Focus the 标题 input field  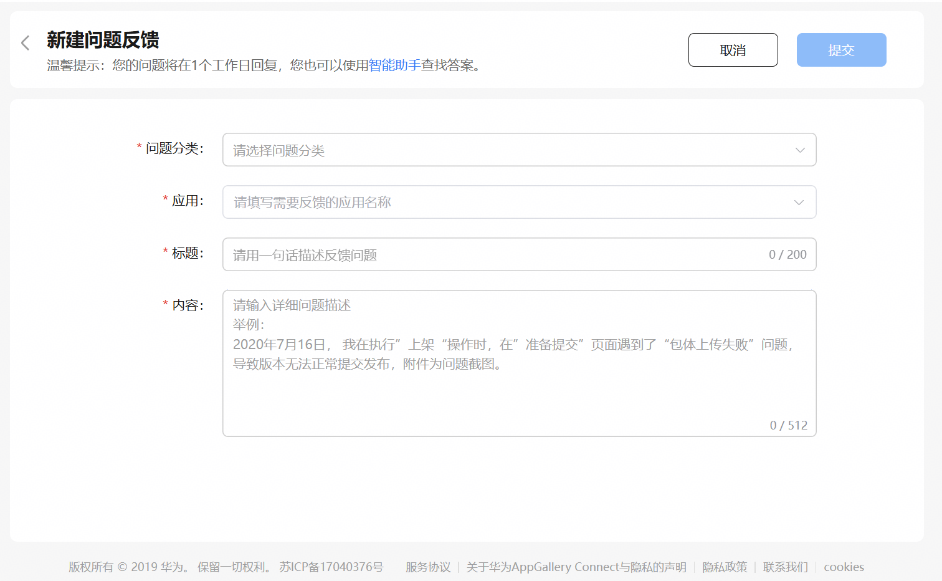(x=519, y=254)
